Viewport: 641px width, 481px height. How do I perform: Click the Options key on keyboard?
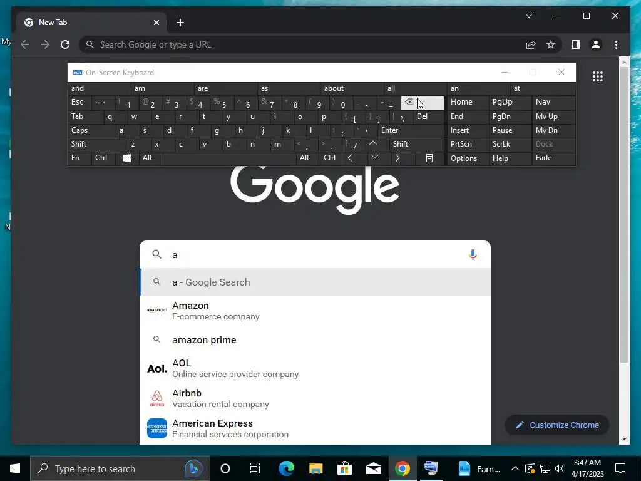[468, 158]
